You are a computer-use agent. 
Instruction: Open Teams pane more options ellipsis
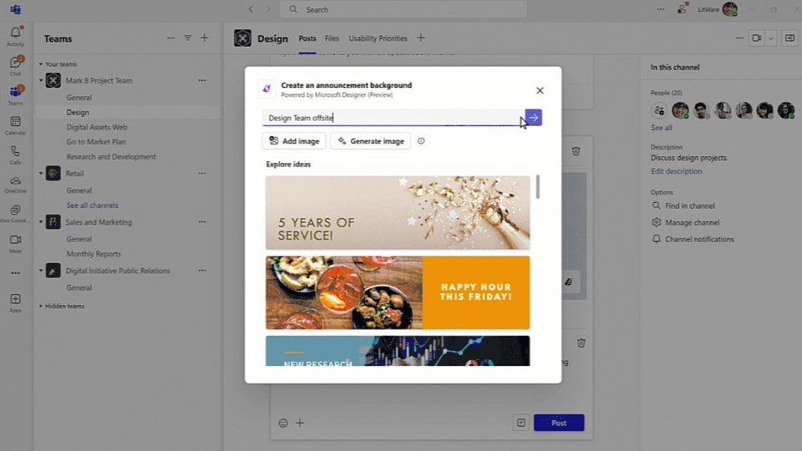170,38
